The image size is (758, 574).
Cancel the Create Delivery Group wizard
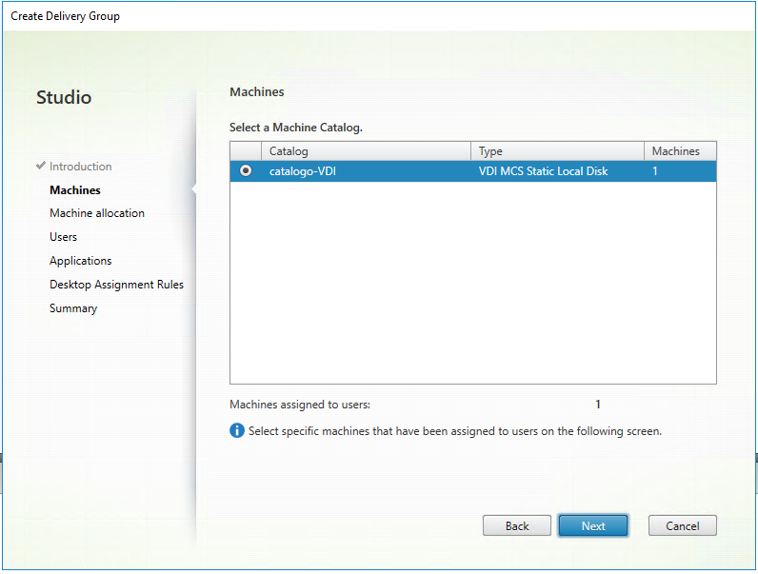[x=682, y=525]
